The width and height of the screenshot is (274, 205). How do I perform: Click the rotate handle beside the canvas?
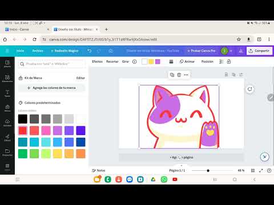click(x=250, y=89)
